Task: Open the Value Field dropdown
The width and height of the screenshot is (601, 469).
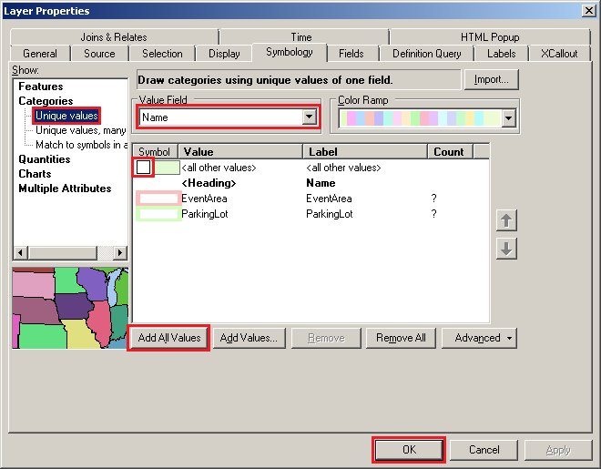Action: point(310,117)
